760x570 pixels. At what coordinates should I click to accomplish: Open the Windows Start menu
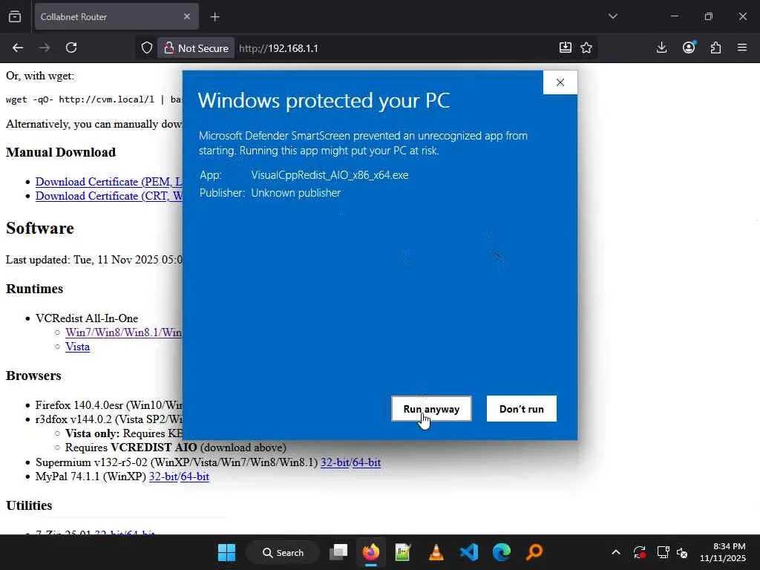[x=227, y=552]
